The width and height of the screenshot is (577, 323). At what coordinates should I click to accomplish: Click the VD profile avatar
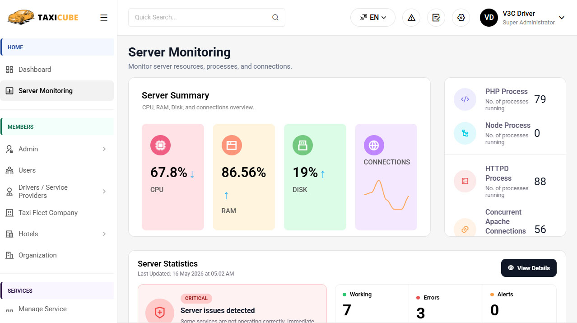(489, 18)
